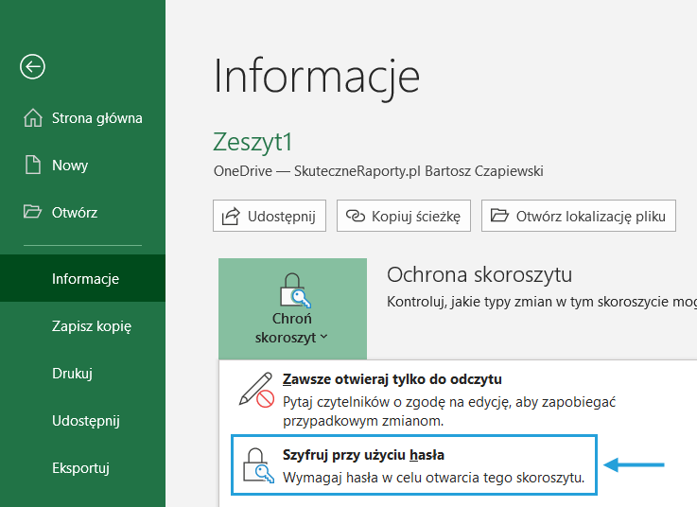The image size is (697, 507).
Task: Open Zapisz kopię in the sidebar
Action: coord(91,326)
